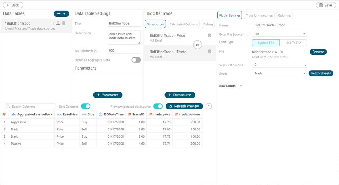Turn off the Sort Columns toggle
The image size is (339, 185).
pos(86,106)
